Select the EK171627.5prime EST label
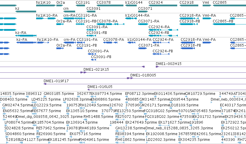This screenshot has height=144, width=246. click(x=174, y=122)
